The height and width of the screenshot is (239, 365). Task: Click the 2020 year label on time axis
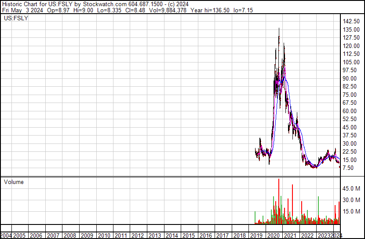pos(274,236)
